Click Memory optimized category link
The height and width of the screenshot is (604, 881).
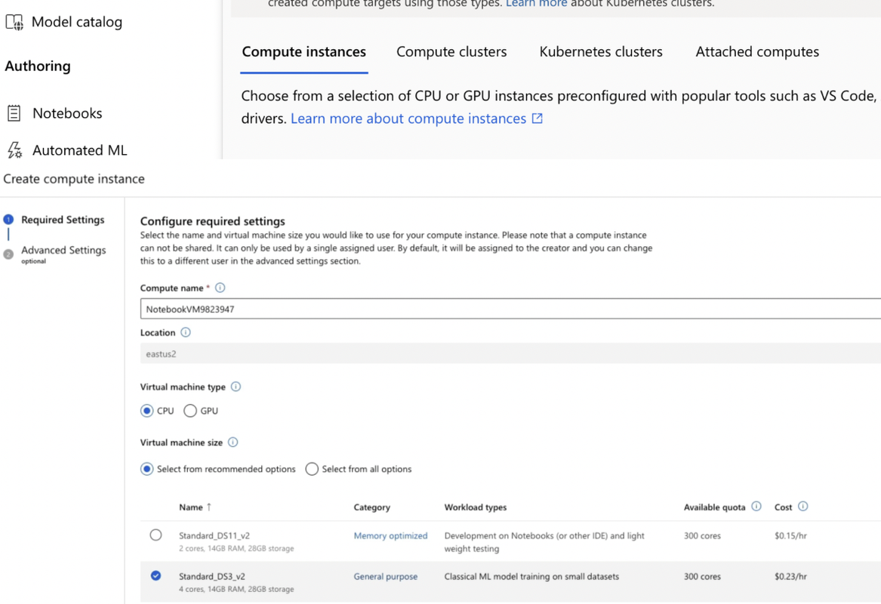(x=390, y=535)
